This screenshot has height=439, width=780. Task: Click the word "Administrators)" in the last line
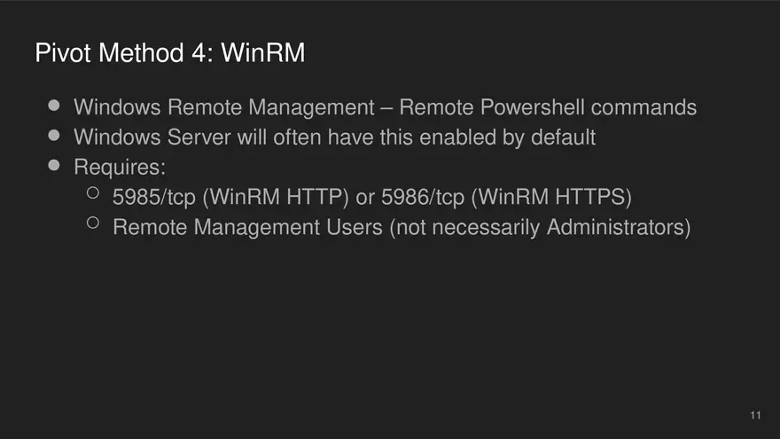619,227
